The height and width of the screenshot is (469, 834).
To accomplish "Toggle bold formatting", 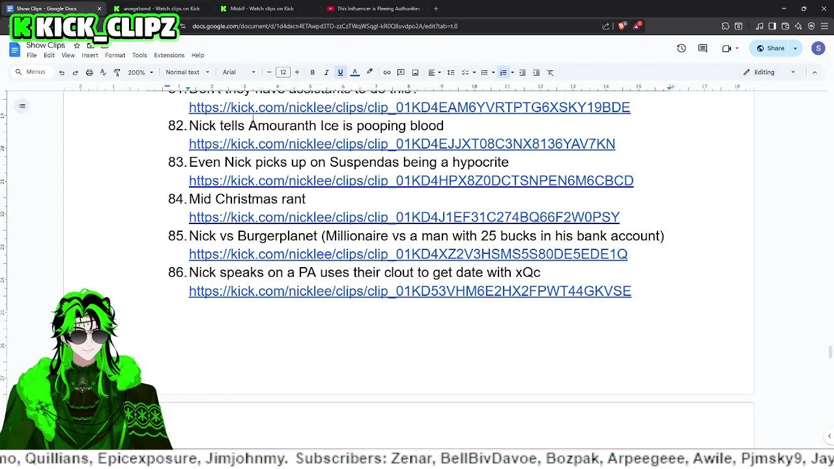I will point(313,72).
